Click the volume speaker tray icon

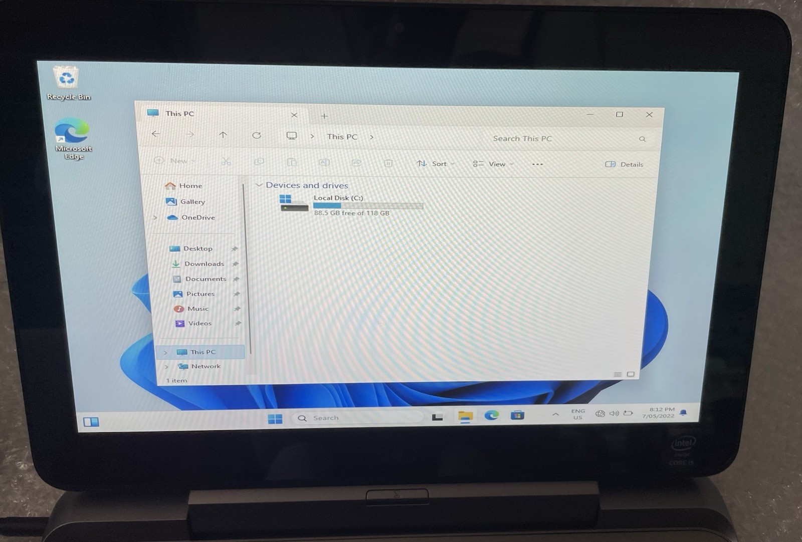614,413
